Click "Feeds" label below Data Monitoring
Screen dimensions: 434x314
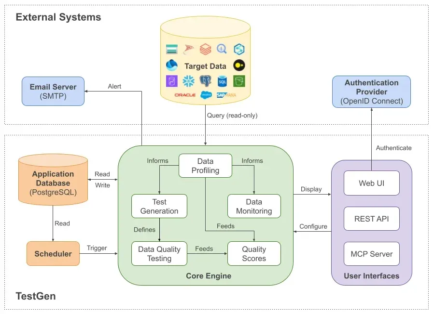[225, 226]
